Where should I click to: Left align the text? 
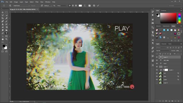click(70, 6)
